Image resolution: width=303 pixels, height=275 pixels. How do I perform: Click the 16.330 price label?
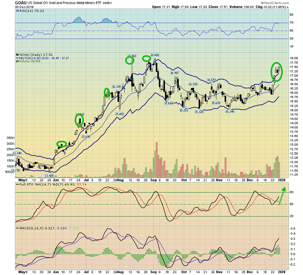(193, 84)
